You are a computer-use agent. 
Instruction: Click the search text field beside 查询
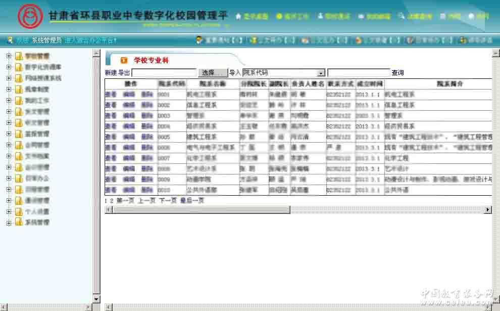(359, 73)
